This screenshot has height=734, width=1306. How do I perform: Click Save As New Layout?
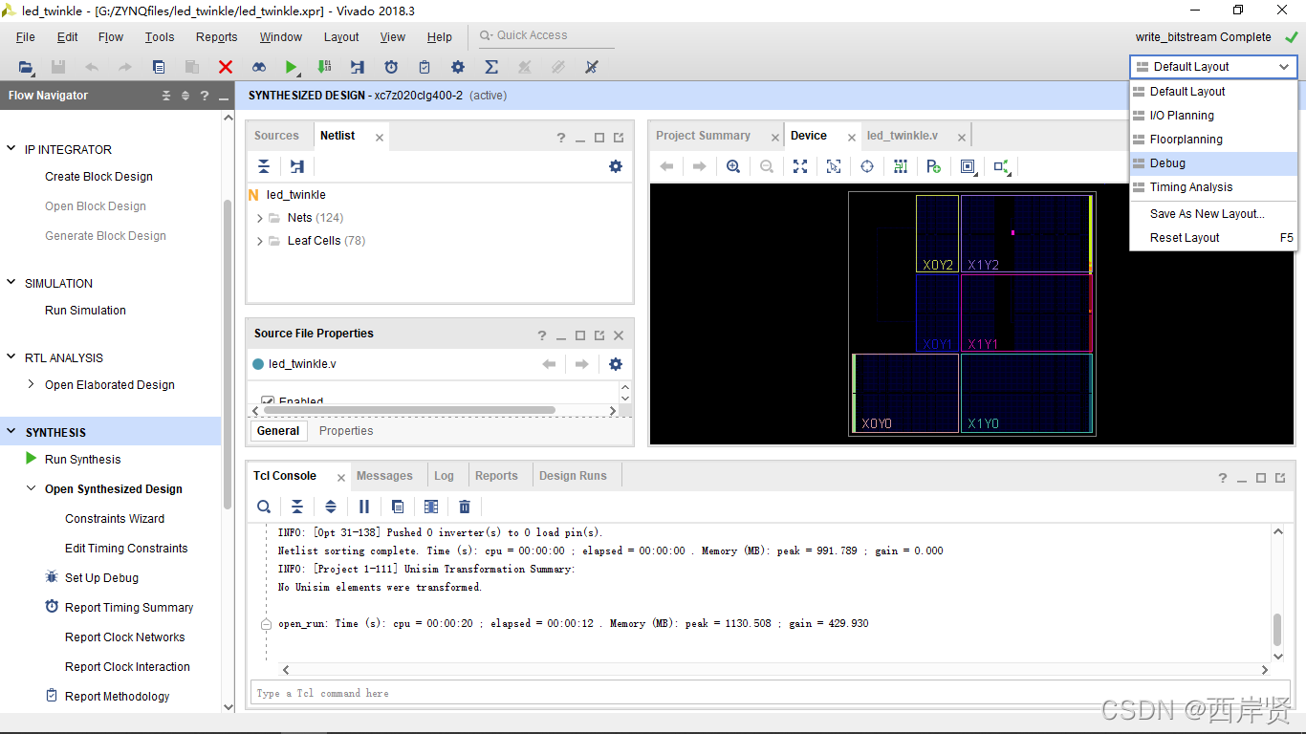tap(1213, 214)
